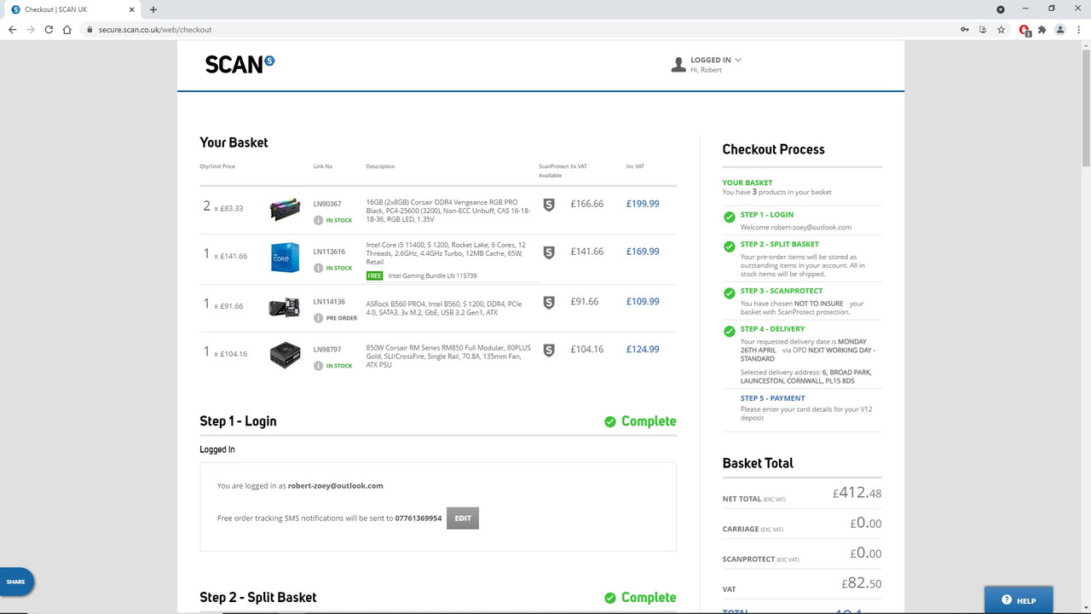Screen dimensions: 1091x614
Task: Click the SCAN logo
Action: (x=240, y=64)
